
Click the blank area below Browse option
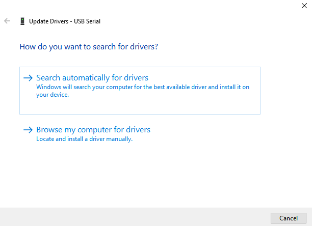pos(139,175)
